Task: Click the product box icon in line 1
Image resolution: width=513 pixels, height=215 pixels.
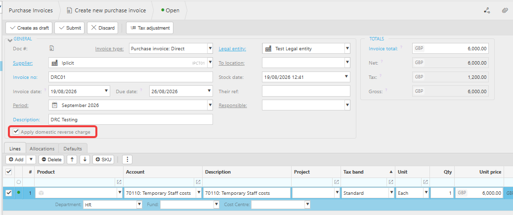Action: [41, 193]
